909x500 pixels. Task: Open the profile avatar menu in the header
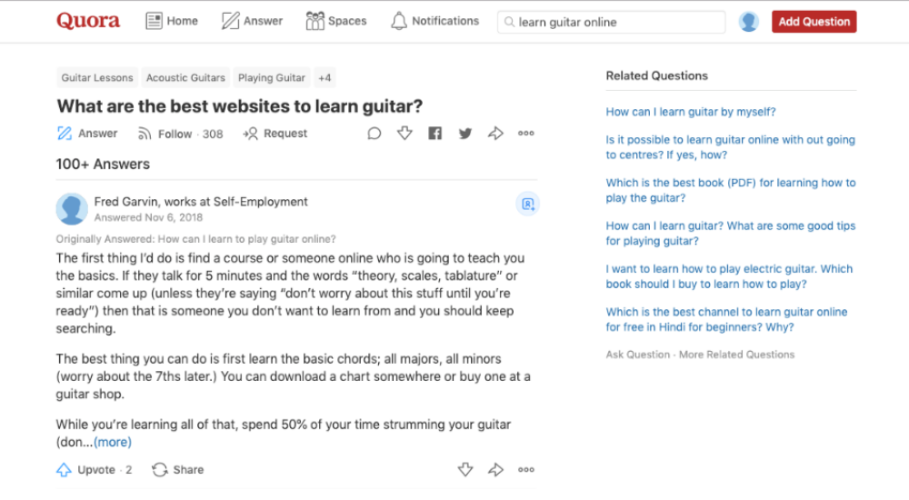point(748,22)
